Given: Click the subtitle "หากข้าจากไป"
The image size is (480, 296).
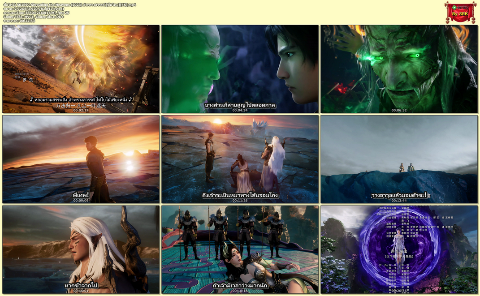Looking at the screenshot, I should point(81,285).
